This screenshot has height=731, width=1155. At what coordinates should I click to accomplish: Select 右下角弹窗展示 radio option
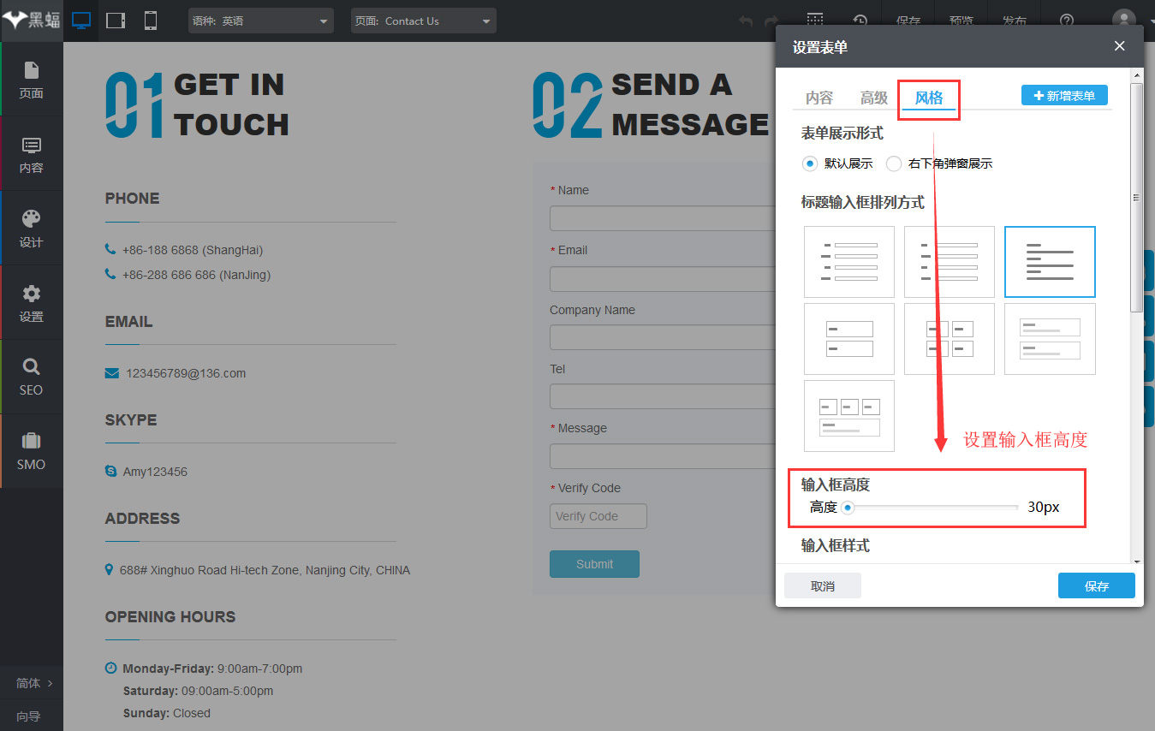click(x=939, y=163)
